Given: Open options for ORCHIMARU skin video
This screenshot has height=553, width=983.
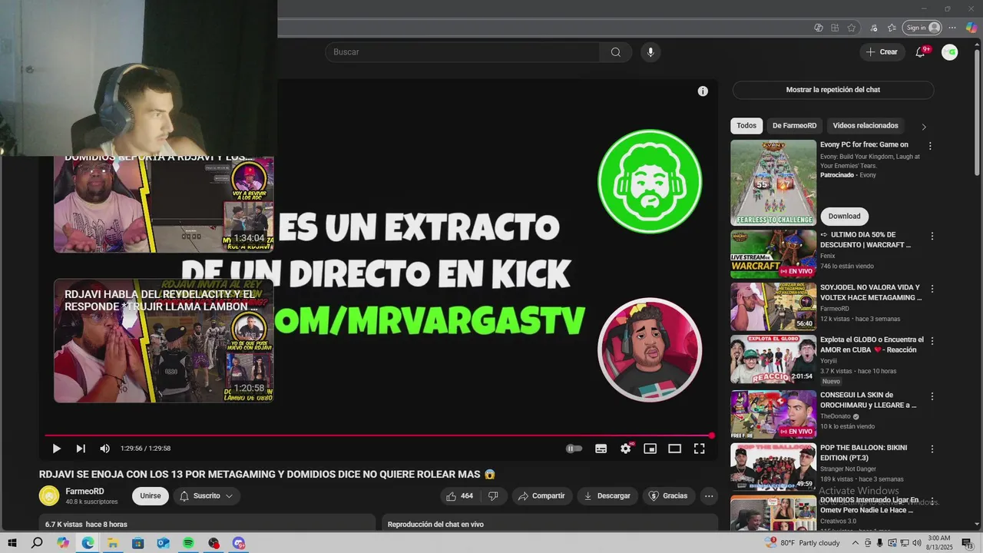Looking at the screenshot, I should pyautogui.click(x=932, y=396).
